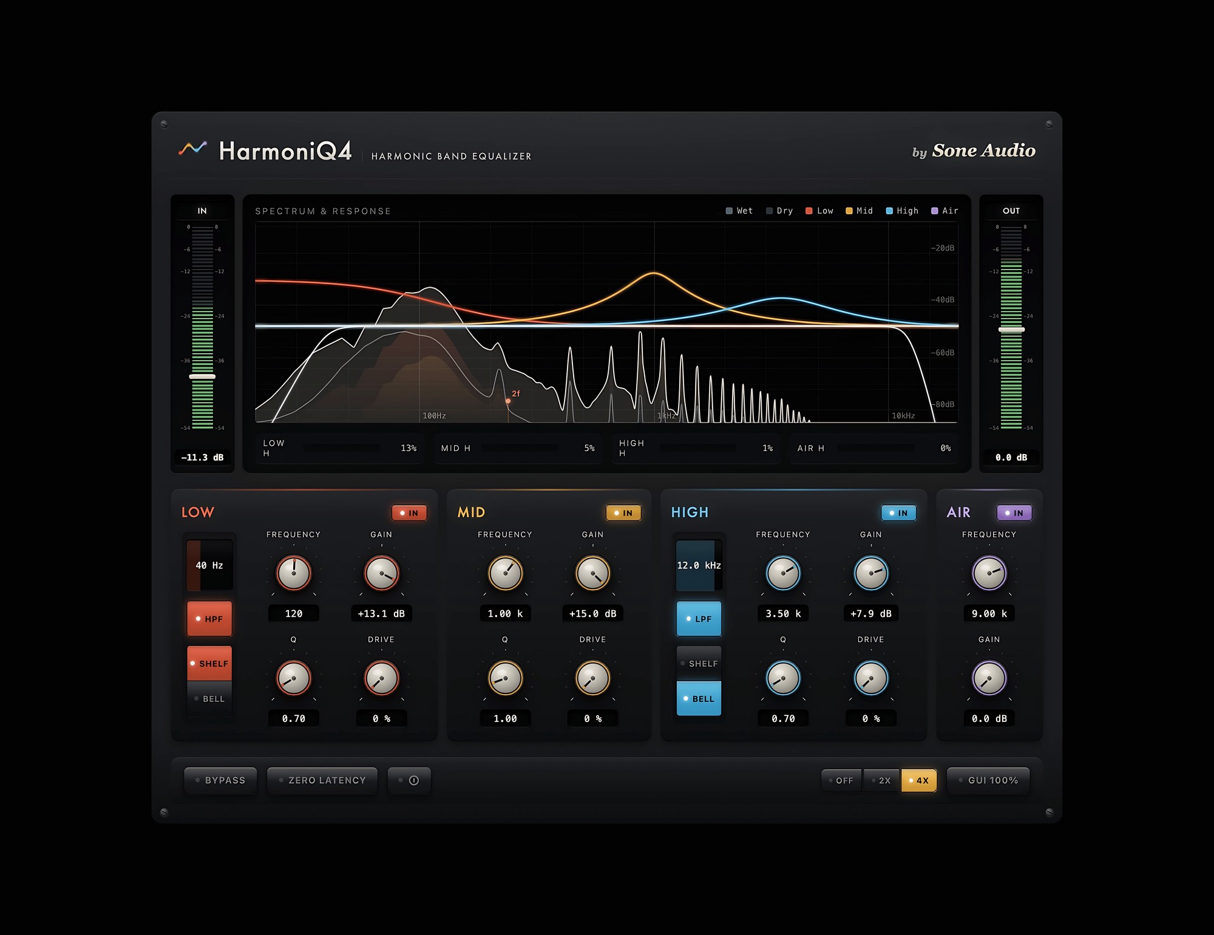Disable the LOW band IN switch

(409, 513)
